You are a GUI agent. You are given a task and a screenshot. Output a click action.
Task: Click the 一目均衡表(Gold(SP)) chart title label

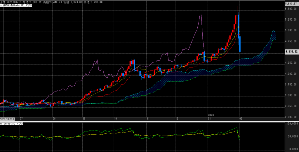14,6
